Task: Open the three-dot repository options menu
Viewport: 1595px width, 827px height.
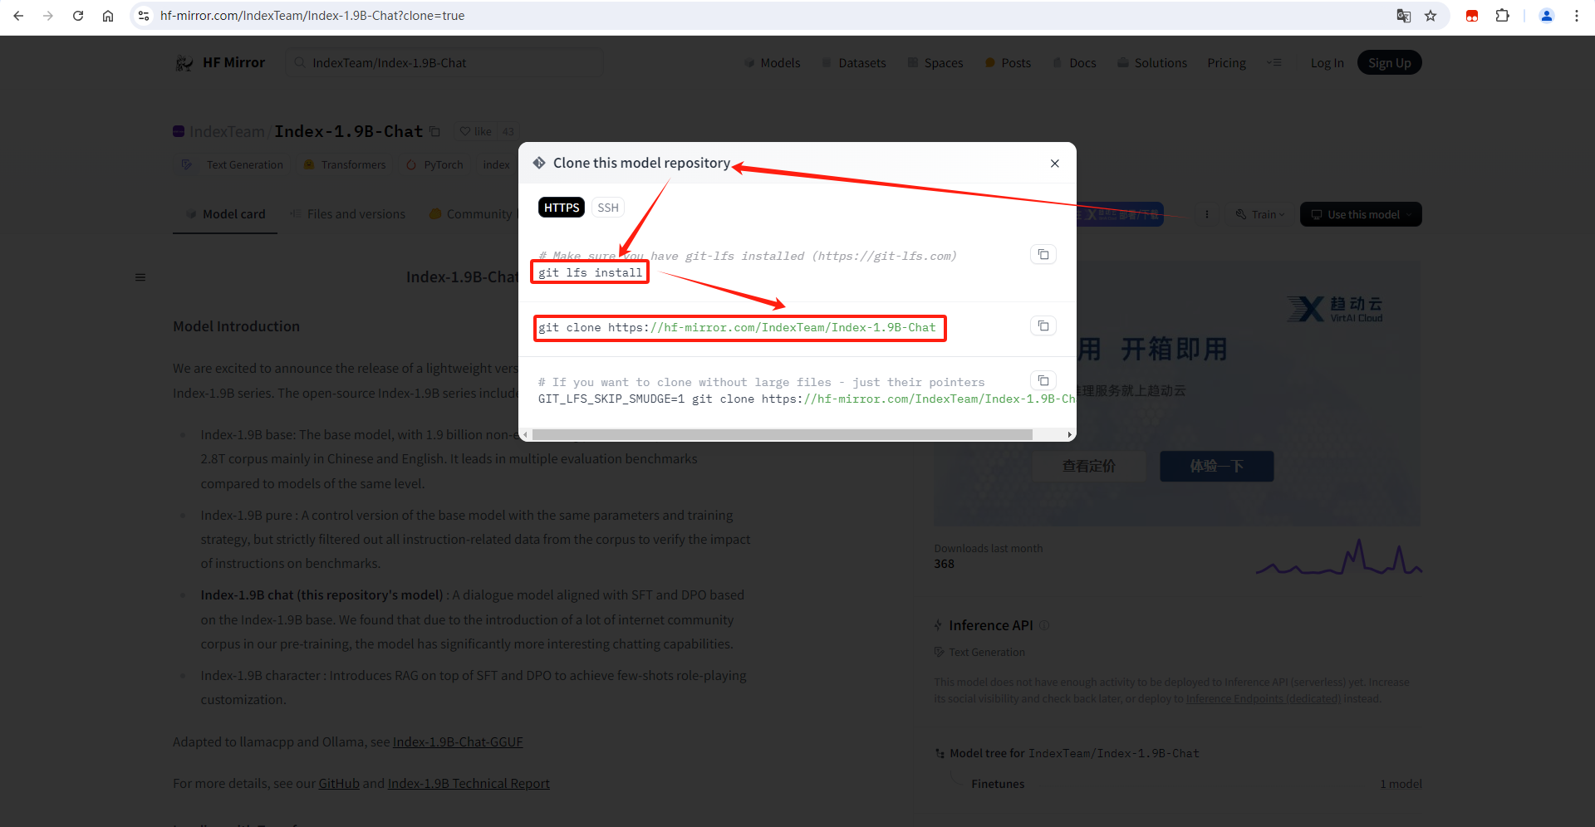Action: [1207, 214]
